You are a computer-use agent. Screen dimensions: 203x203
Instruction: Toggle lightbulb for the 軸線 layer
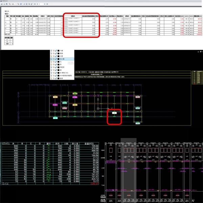tap(51, 78)
